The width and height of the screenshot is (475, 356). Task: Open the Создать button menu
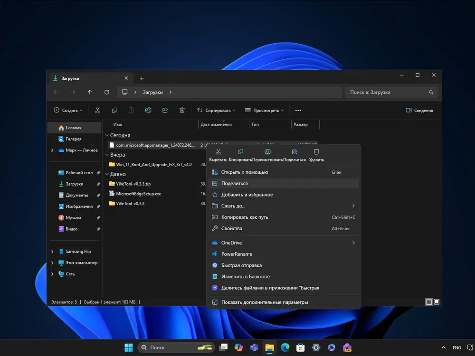tap(68, 110)
